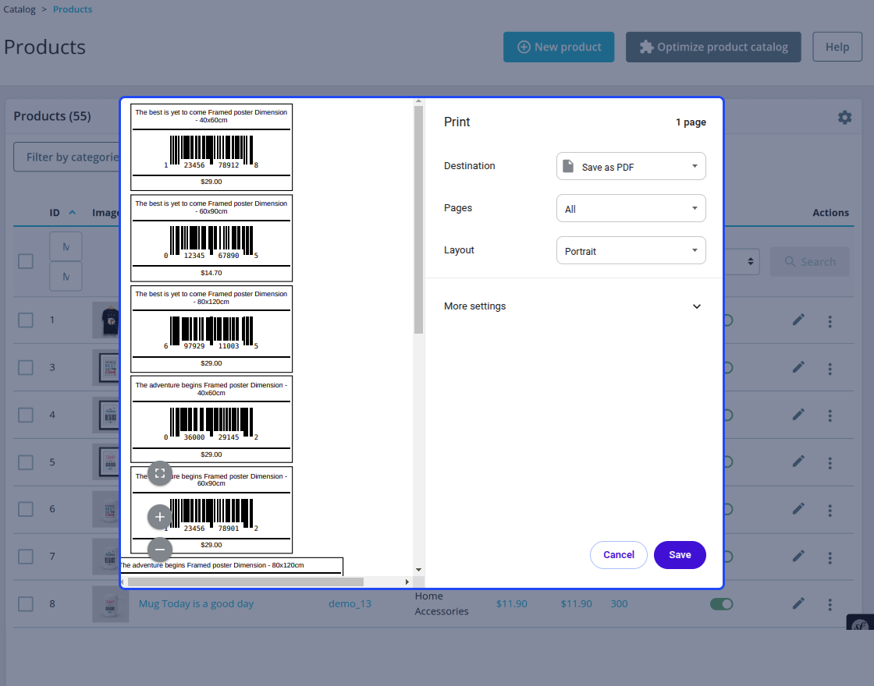Check the box for product ID 1
The image size is (874, 686).
26,320
